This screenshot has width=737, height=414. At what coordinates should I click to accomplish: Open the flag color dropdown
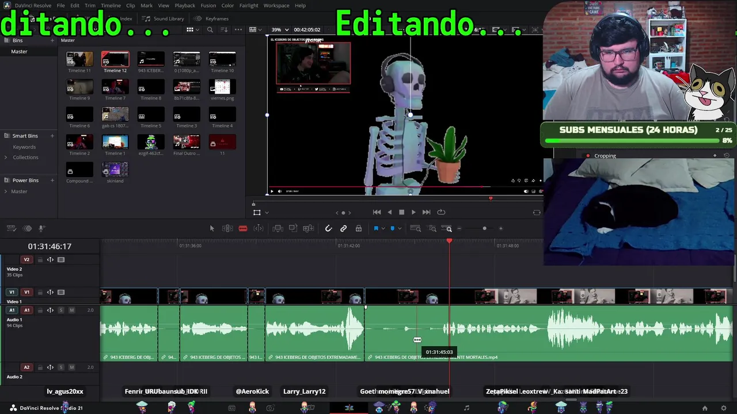(x=382, y=229)
